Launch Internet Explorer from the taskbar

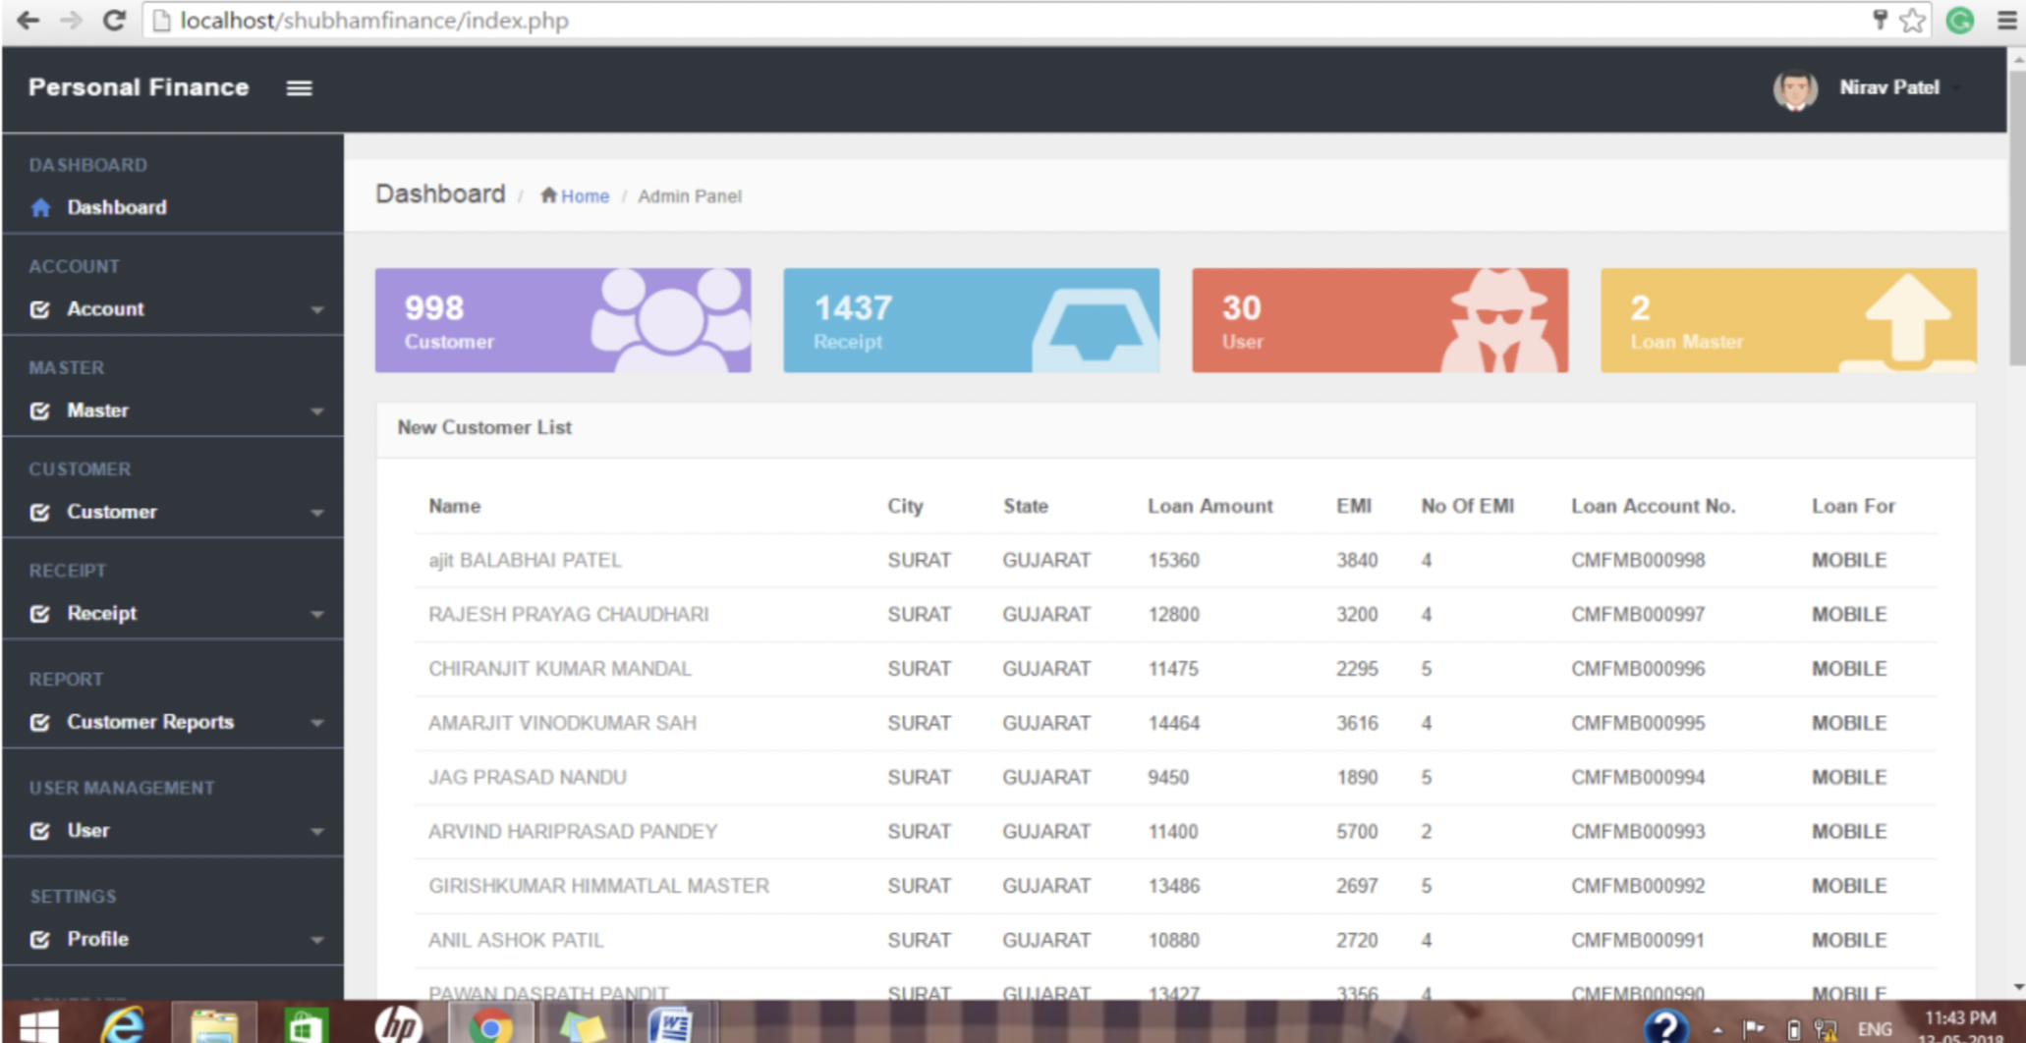point(123,1026)
